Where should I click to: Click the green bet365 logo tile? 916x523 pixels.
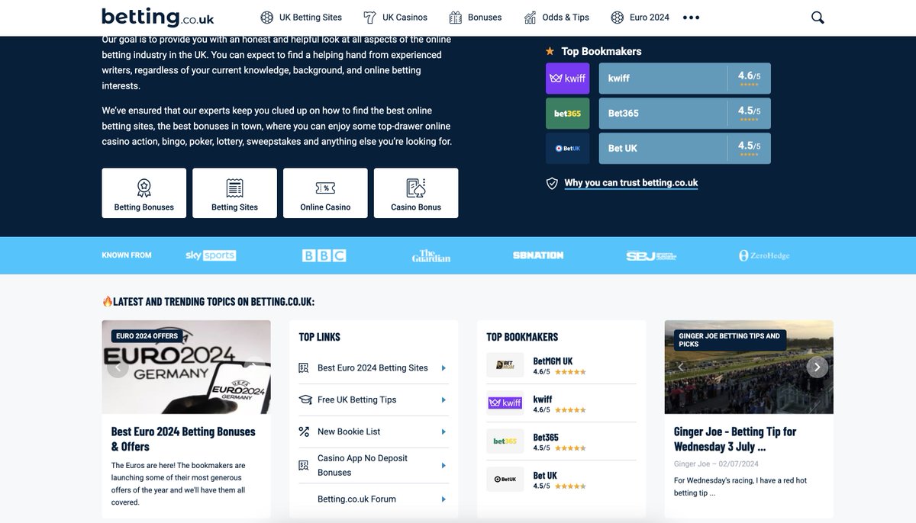pos(568,114)
